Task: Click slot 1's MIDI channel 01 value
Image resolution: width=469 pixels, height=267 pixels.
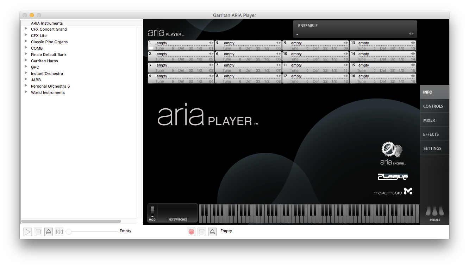Action: click(211, 49)
